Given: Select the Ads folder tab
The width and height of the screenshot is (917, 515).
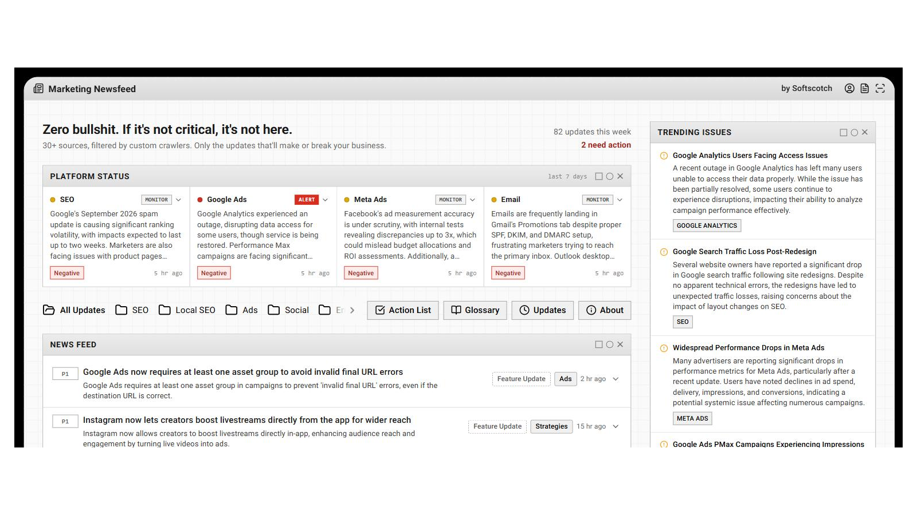Looking at the screenshot, I should coord(241,310).
